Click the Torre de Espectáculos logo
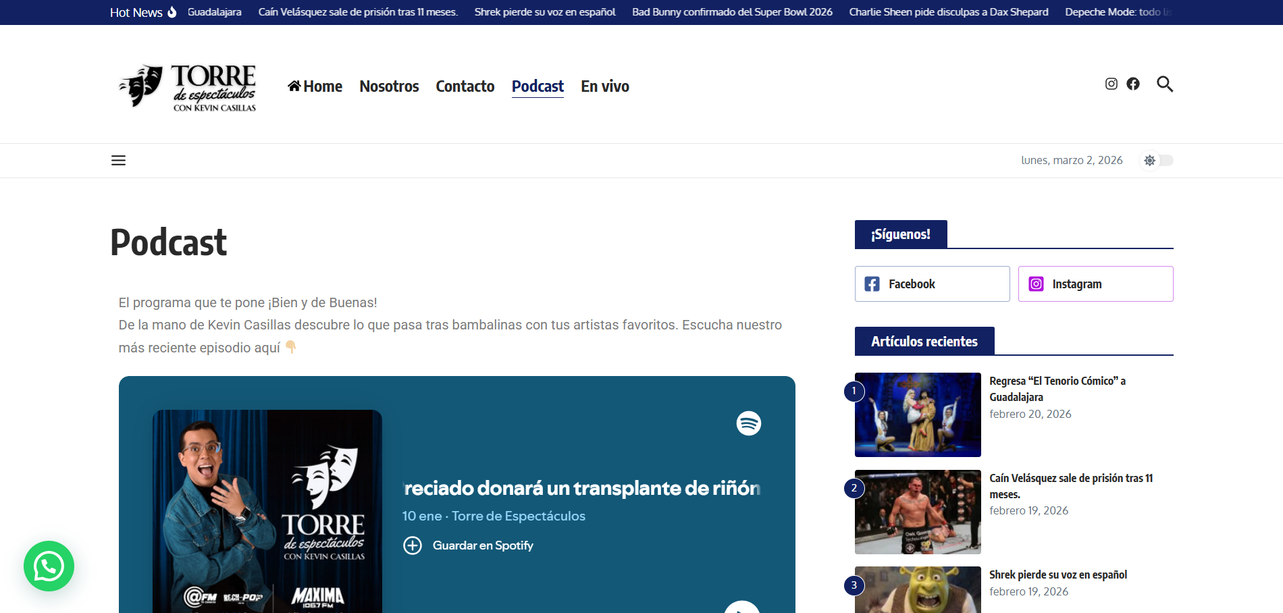The image size is (1283, 613). [187, 86]
